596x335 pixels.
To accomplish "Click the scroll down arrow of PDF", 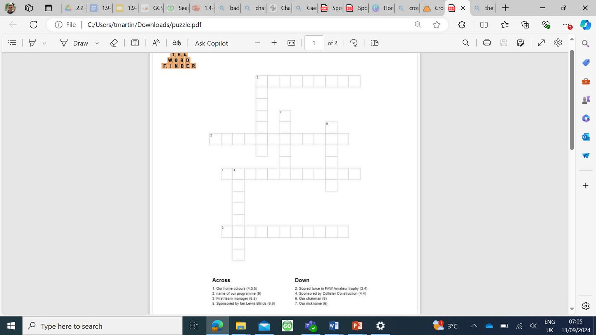I will pyautogui.click(x=572, y=309).
